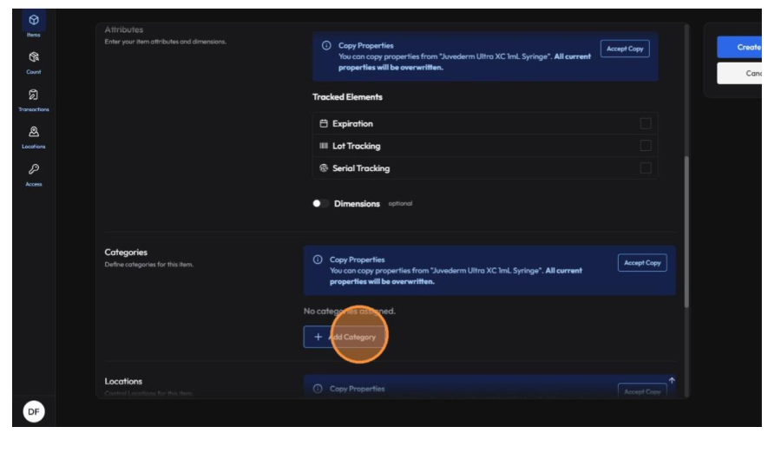Screen dimensions: 768x453
Task: Click the blue Create button
Action: pos(739,47)
